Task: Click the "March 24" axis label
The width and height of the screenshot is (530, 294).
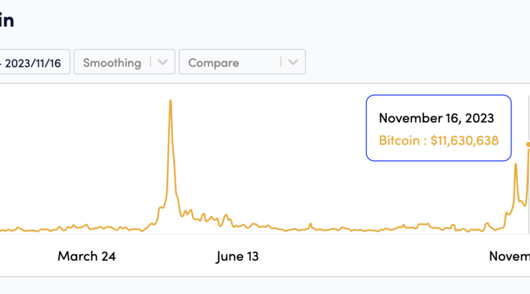Action: 87,256
